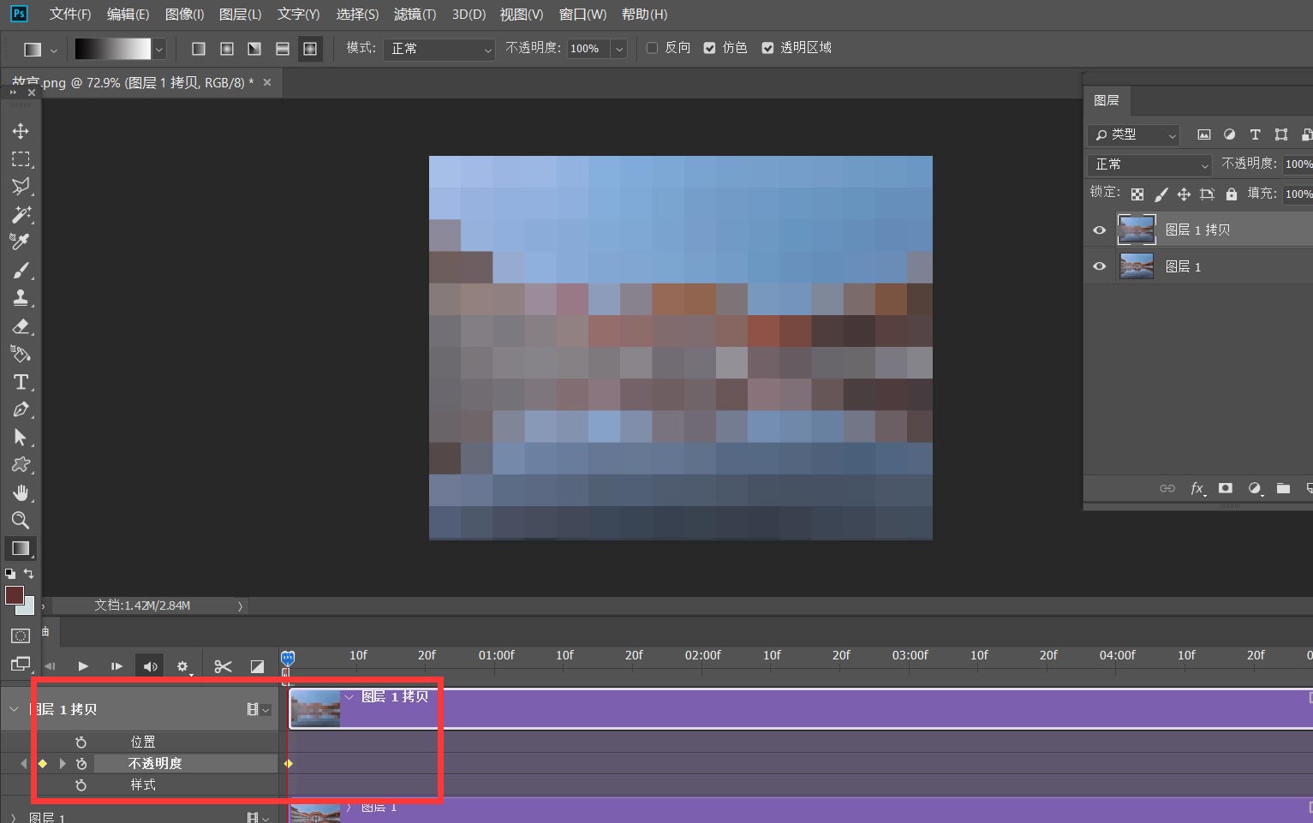Toggle timeline audio mute button
This screenshot has width=1313, height=823.
[x=150, y=666]
